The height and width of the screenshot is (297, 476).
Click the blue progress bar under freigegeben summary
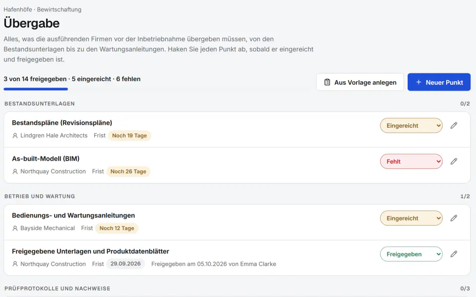36,89
